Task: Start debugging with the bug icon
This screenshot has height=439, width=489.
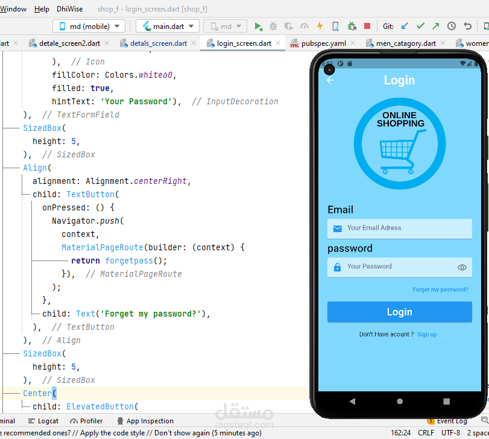Action: [273, 26]
